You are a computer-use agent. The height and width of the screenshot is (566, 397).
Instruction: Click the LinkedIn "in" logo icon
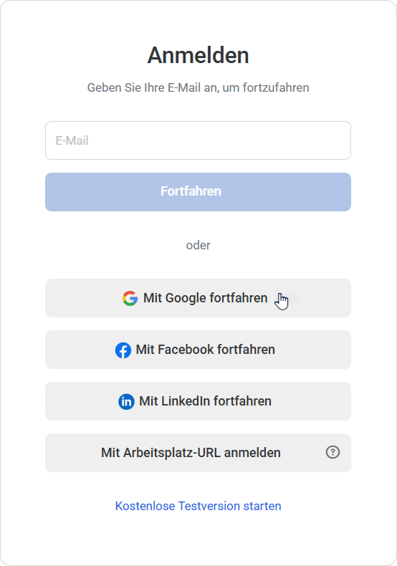126,401
